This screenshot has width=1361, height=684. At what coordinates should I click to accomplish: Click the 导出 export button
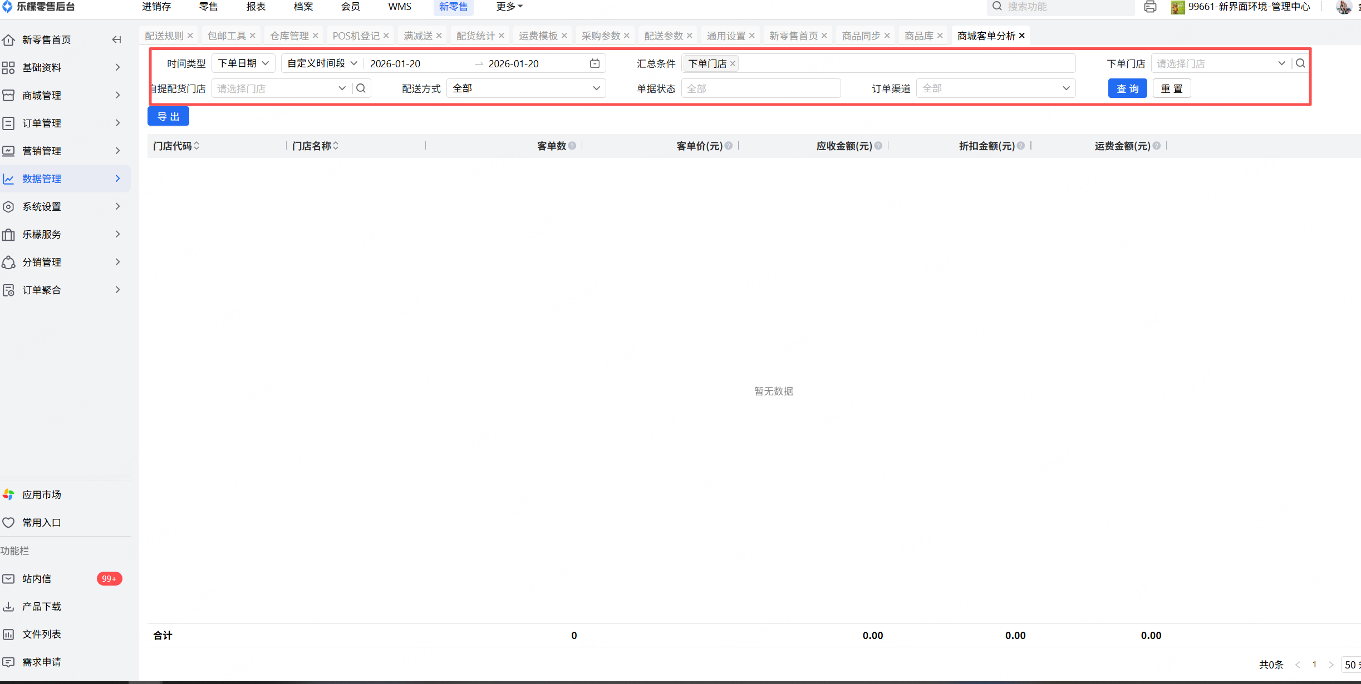[168, 116]
